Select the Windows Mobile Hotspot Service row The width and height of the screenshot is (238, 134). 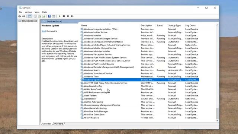point(140,48)
